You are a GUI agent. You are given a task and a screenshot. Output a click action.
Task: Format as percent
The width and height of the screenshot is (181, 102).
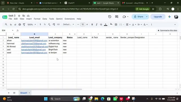point(45,24)
